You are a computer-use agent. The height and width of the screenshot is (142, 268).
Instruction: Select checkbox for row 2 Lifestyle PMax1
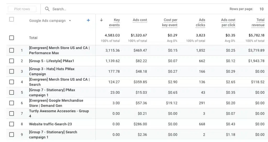point(12,61)
